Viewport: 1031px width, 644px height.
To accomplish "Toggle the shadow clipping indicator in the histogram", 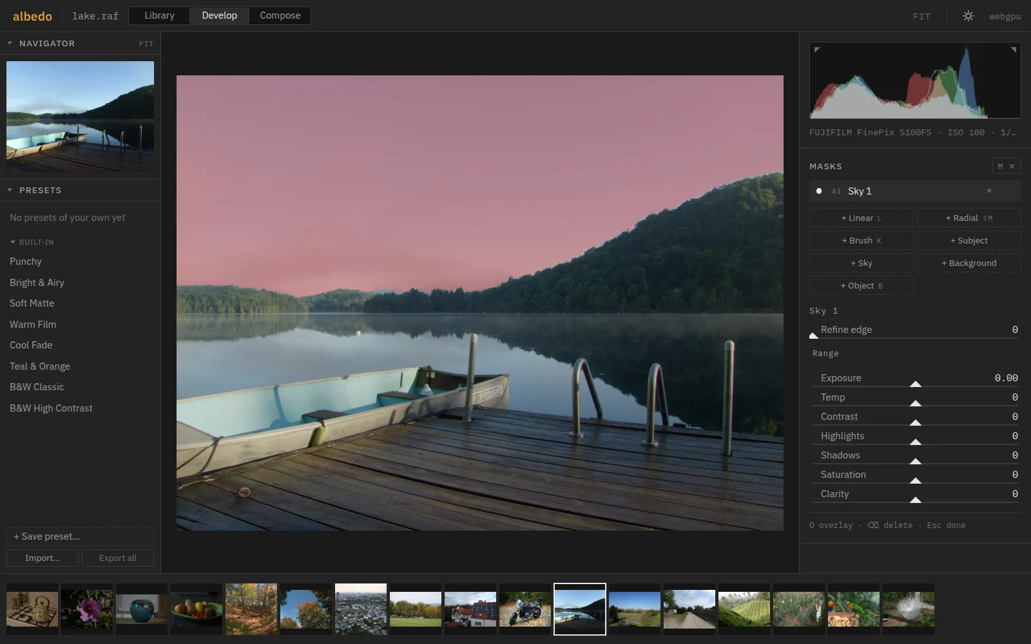I will pos(817,50).
